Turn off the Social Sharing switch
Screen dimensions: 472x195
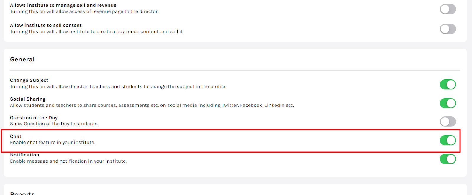point(448,103)
